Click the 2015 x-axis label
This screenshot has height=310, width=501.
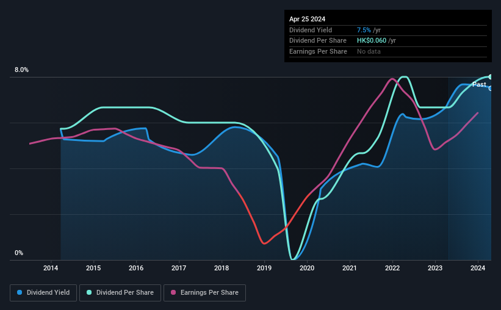coord(93,268)
